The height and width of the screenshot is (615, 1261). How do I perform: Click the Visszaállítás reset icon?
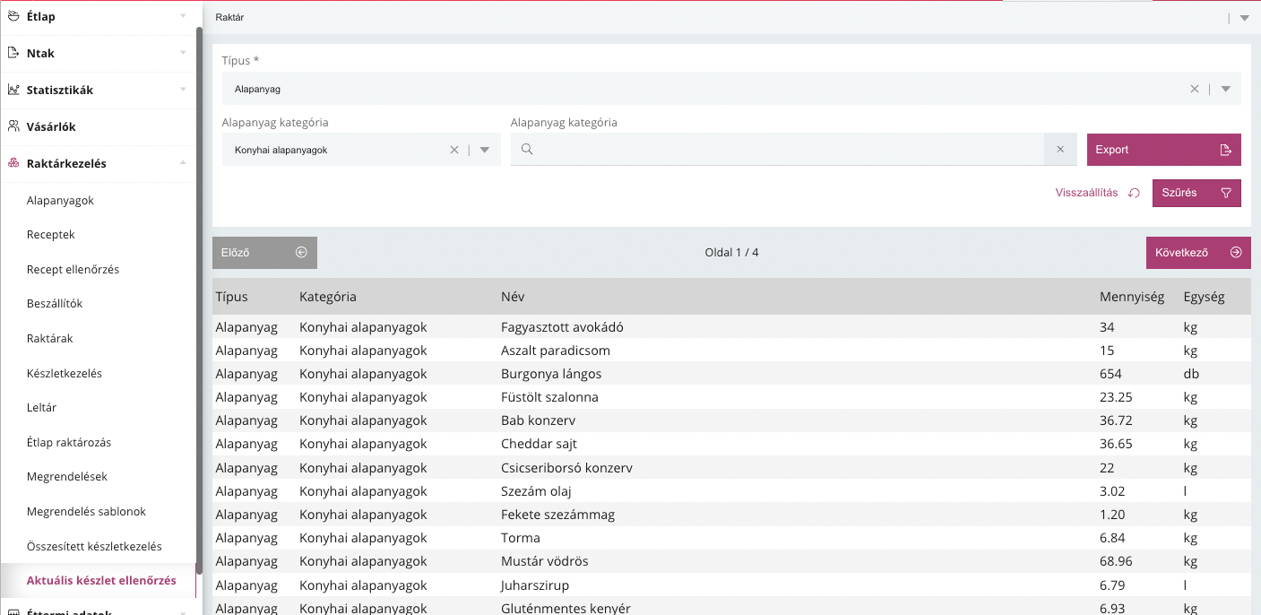click(1134, 193)
